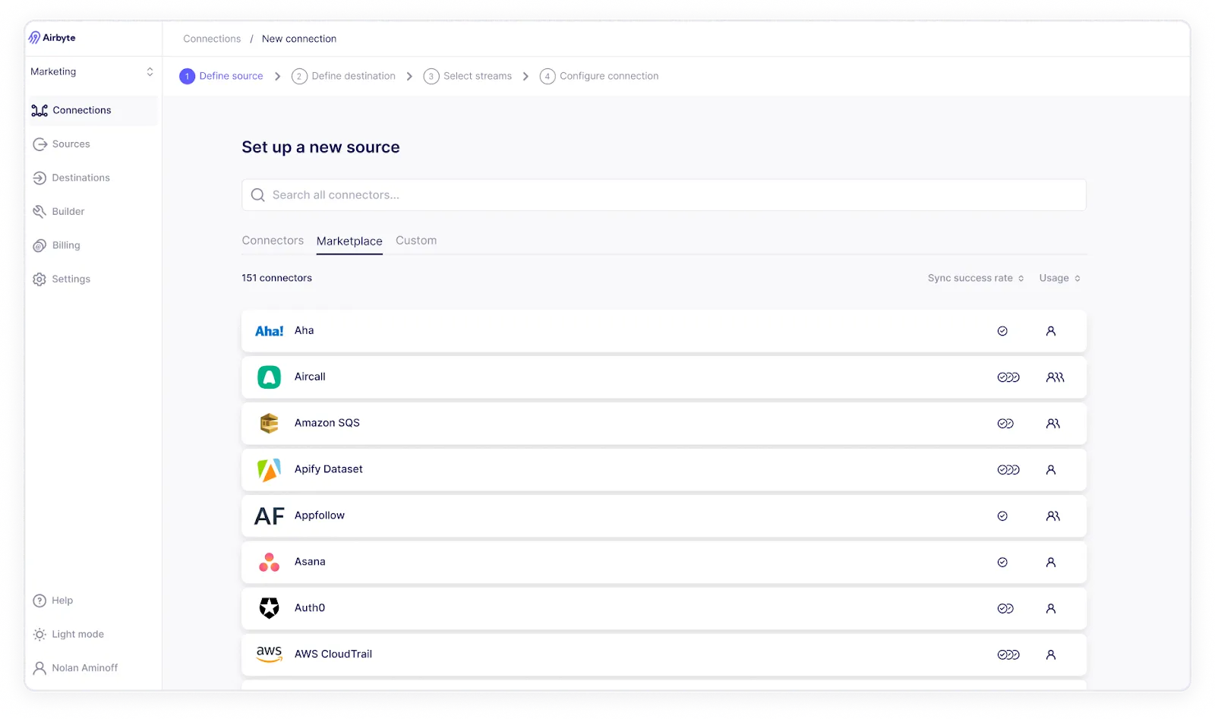The width and height of the screenshot is (1215, 719).
Task: Click Apify Dataset sync success icon
Action: click(x=1008, y=470)
